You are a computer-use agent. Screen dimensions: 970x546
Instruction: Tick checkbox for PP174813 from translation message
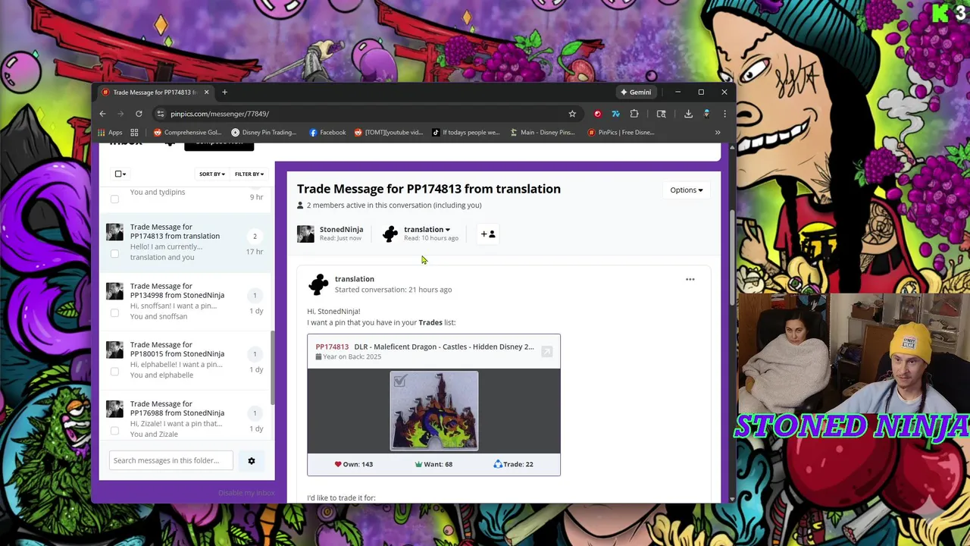pos(114,254)
